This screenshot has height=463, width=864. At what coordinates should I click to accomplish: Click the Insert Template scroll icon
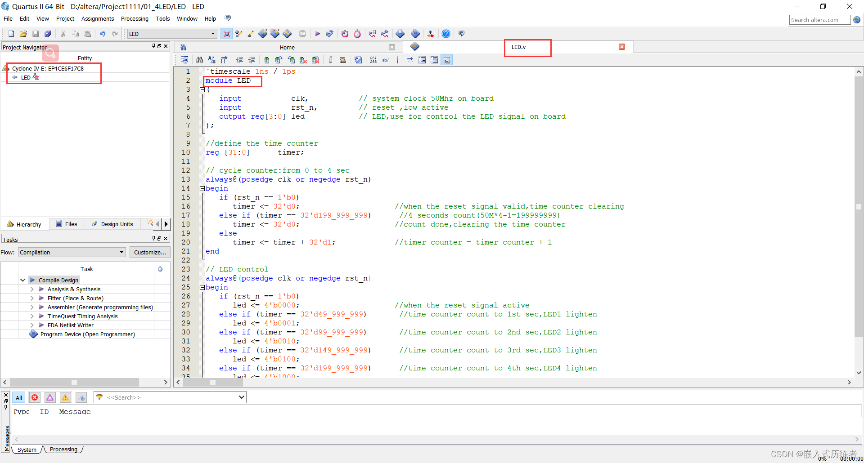pyautogui.click(x=343, y=60)
